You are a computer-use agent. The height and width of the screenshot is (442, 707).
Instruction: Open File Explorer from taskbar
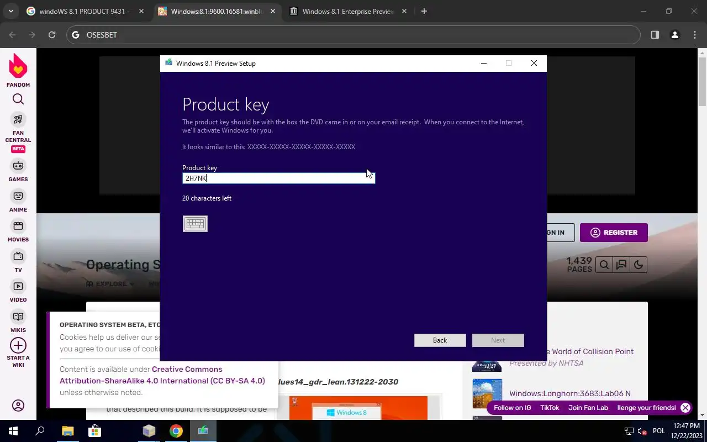[67, 431]
